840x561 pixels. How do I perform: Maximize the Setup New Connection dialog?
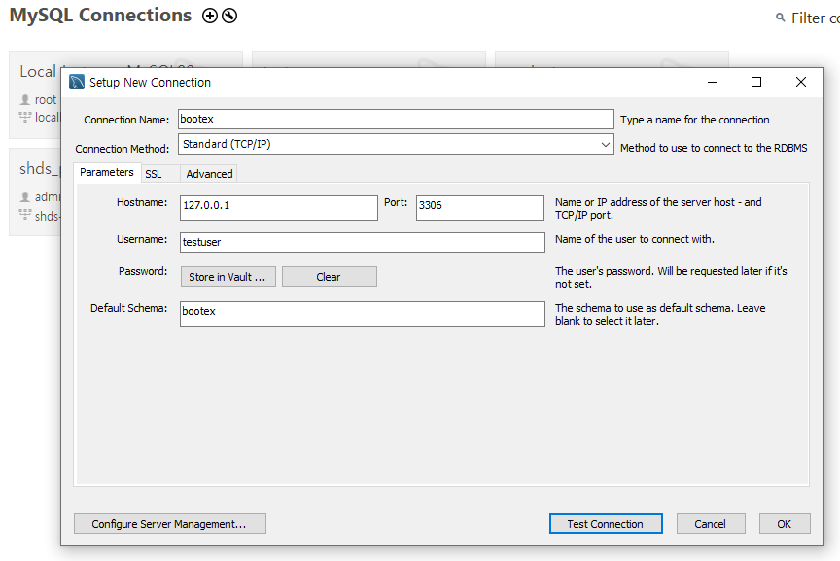point(755,82)
